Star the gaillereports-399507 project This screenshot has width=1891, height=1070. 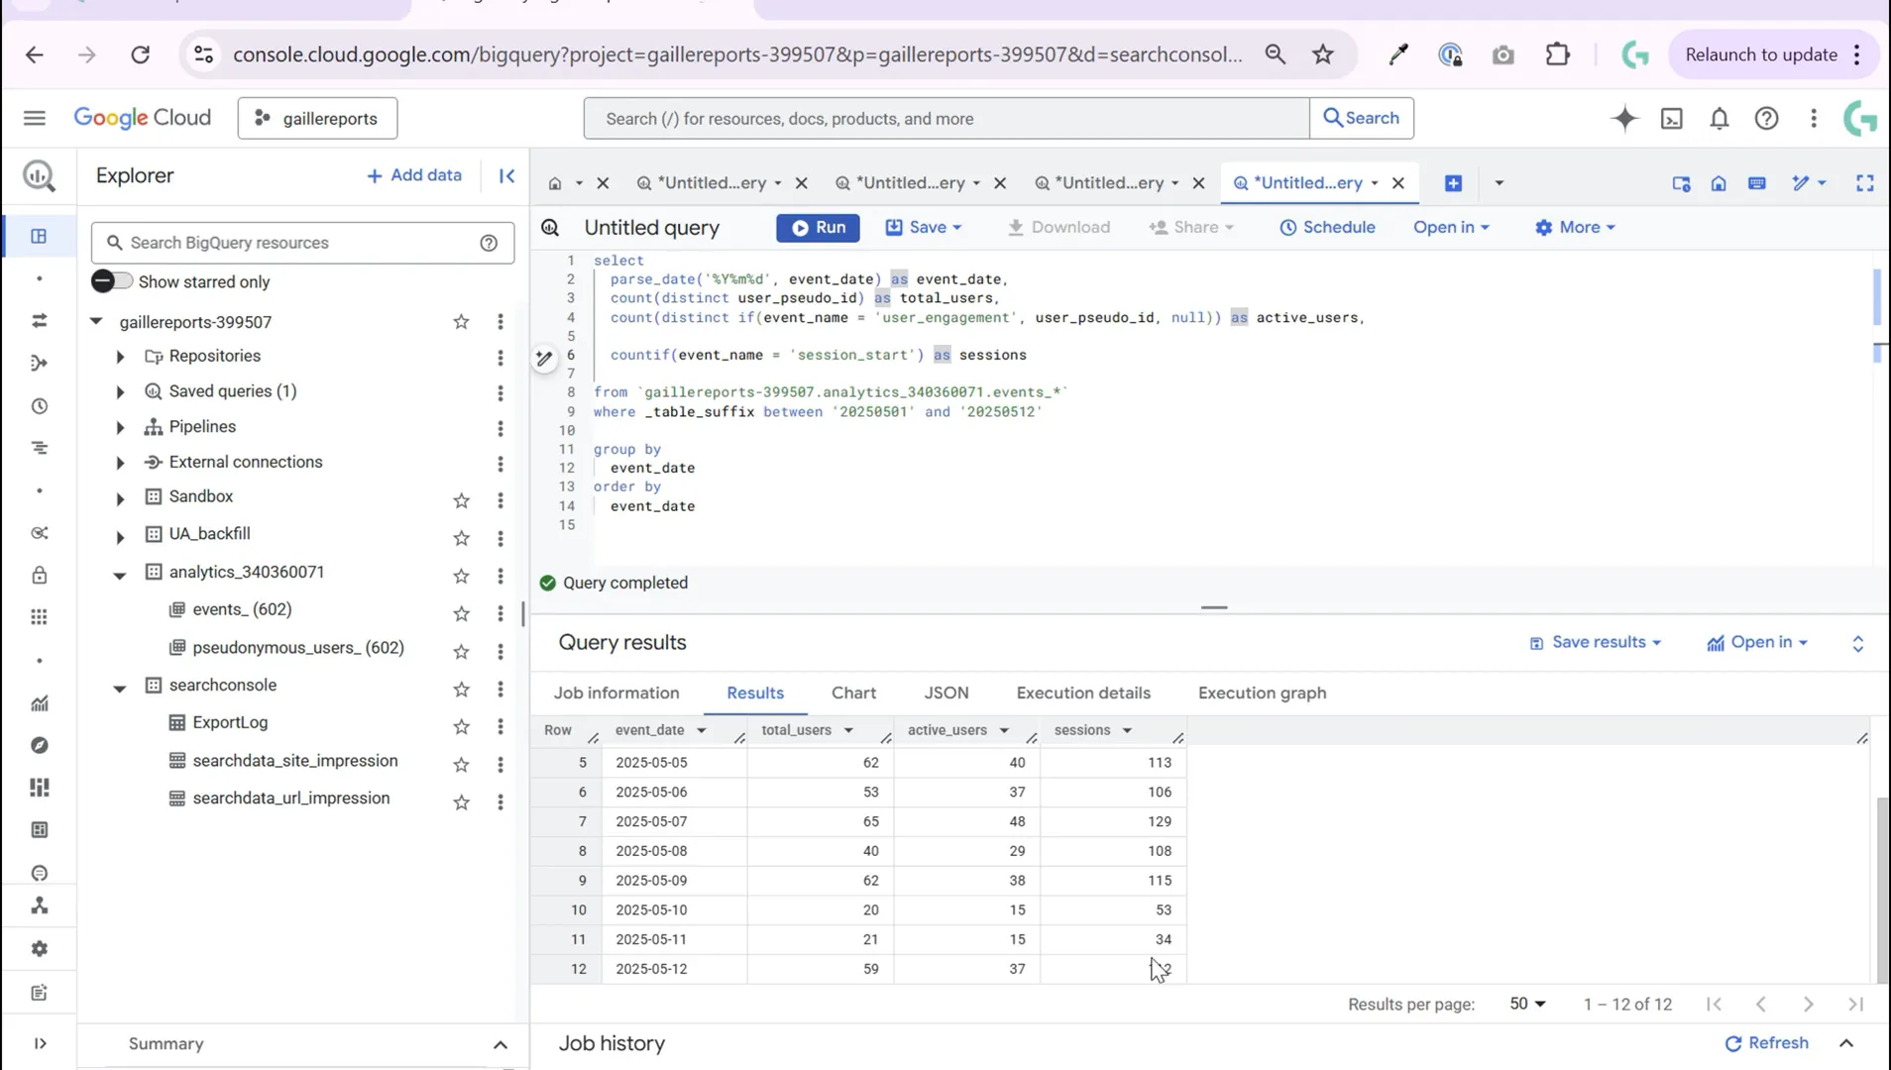point(461,321)
